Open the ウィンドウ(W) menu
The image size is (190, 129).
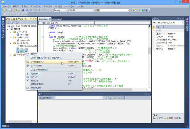click(x=69, y=6)
